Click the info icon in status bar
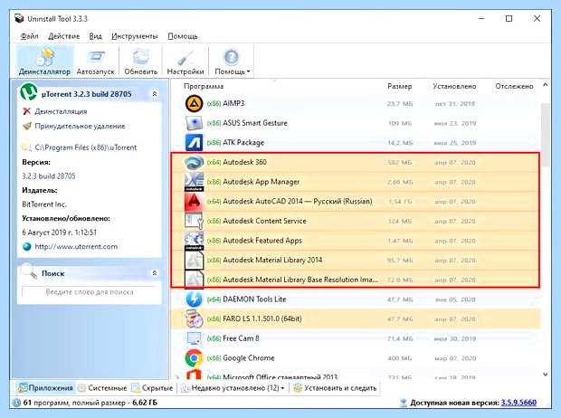The height and width of the screenshot is (418, 561). [16, 403]
